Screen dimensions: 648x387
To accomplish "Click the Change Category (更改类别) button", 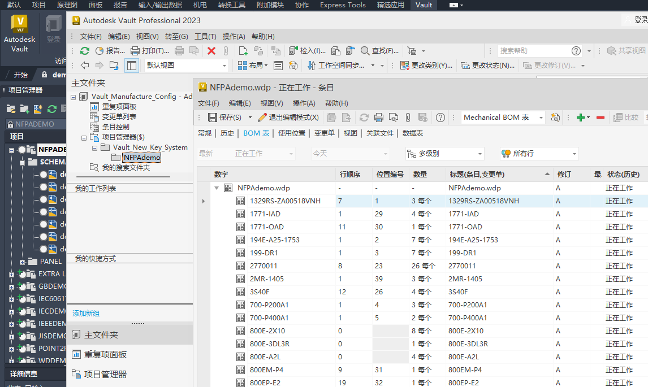I will (x=426, y=66).
